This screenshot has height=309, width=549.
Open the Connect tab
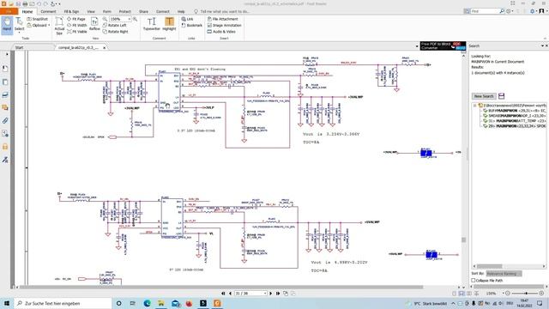coord(162,11)
